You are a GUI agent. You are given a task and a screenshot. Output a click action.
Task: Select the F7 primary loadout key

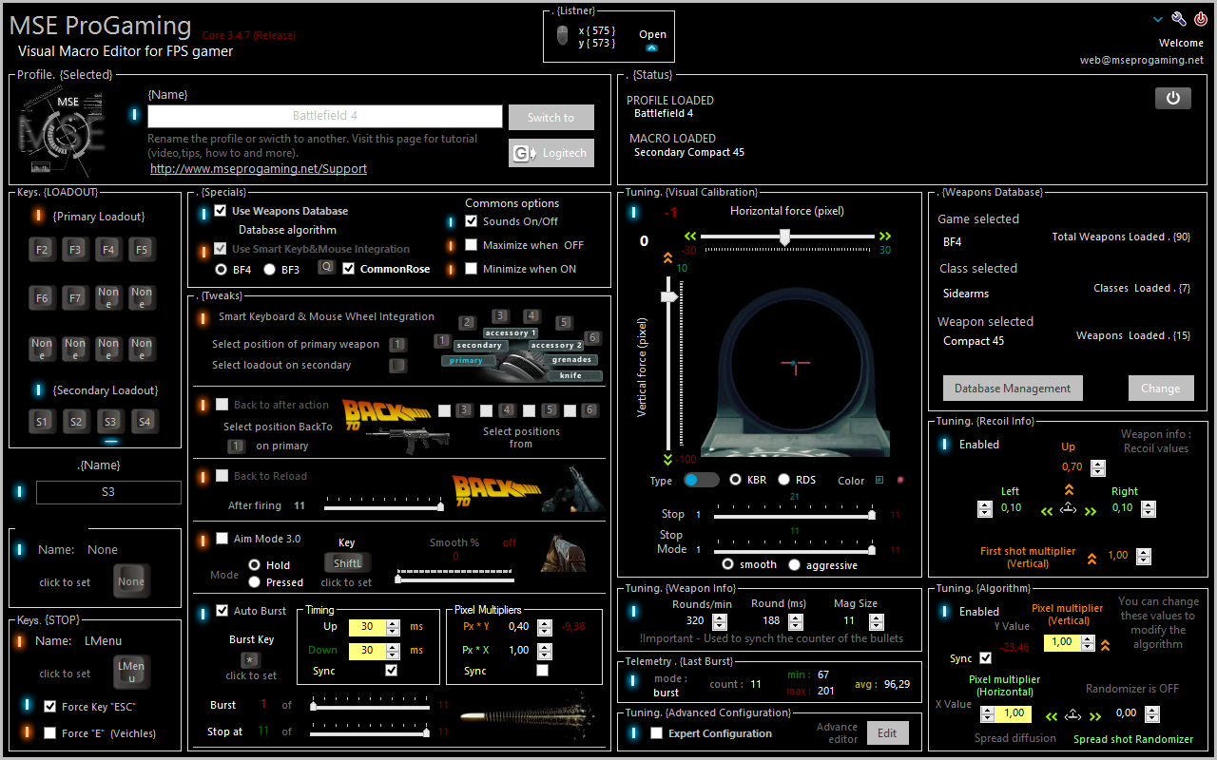pos(75,297)
